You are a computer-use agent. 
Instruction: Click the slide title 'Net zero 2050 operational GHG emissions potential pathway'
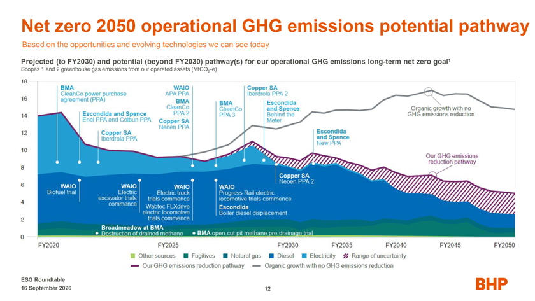(275, 26)
